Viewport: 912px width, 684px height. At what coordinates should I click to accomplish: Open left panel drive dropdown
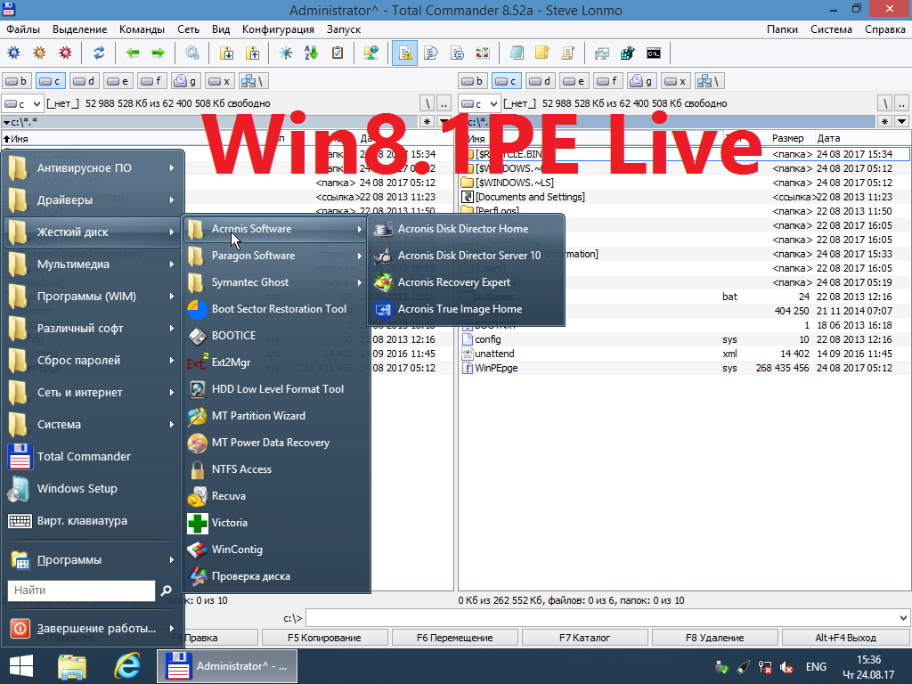coord(22,103)
